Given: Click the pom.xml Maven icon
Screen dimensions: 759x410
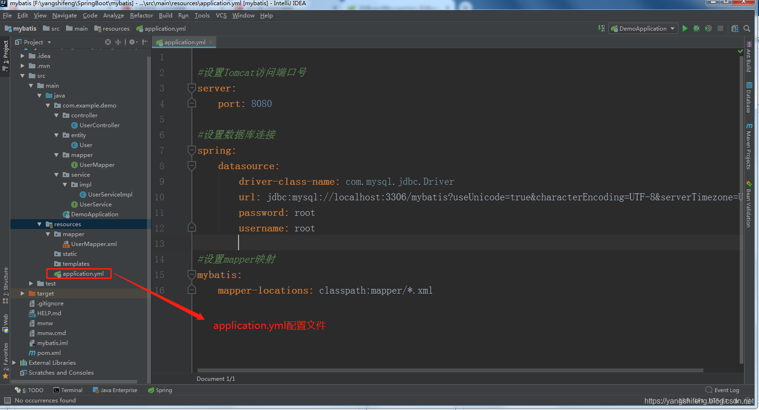Looking at the screenshot, I should pyautogui.click(x=32, y=353).
